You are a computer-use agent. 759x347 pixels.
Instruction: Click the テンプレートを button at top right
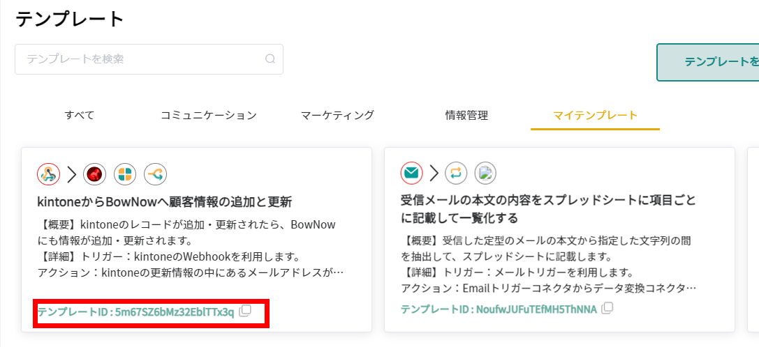point(707,62)
